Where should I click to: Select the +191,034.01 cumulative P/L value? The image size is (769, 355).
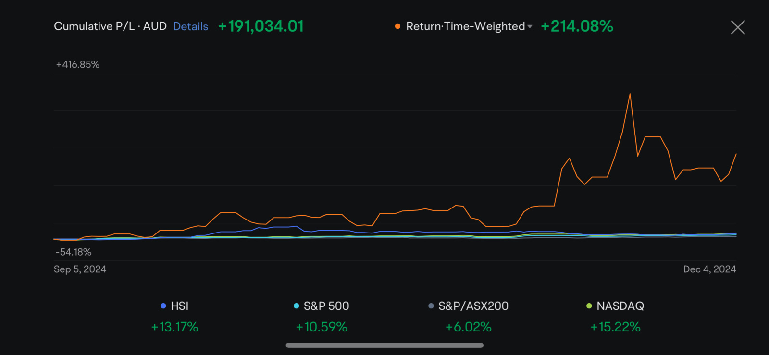coord(261,26)
